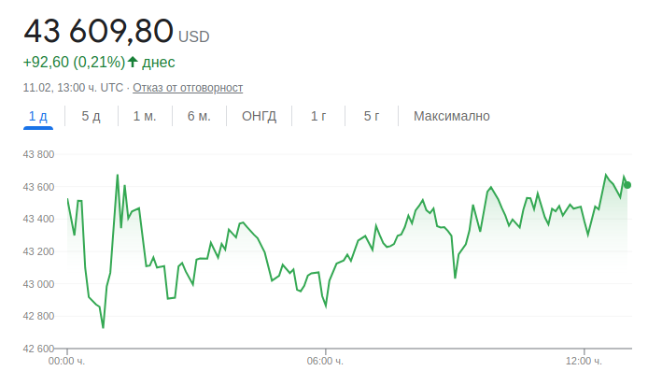The image size is (648, 371).
Task: Select the ОНГД year-to-date tab
Action: 260,116
